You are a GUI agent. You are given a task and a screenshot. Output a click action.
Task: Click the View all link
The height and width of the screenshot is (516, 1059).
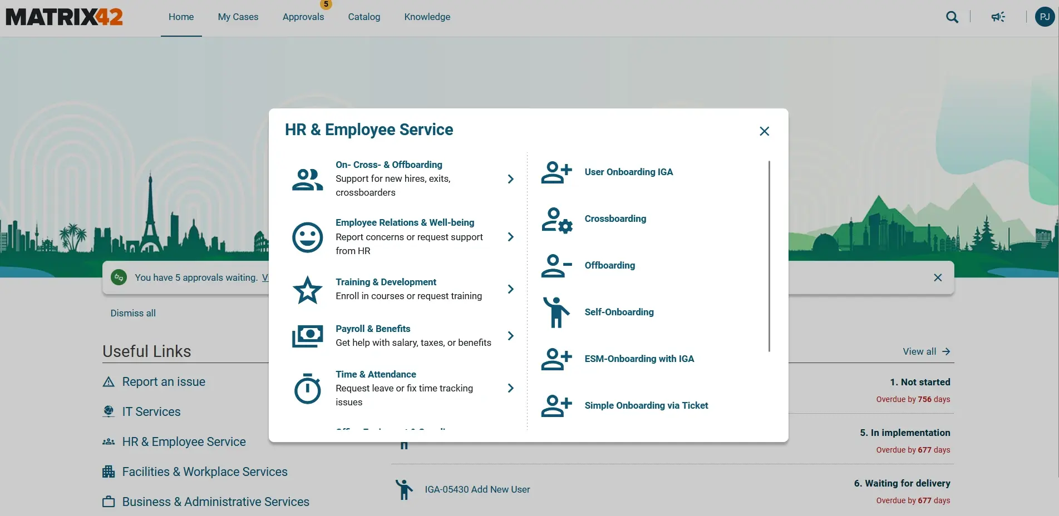926,351
